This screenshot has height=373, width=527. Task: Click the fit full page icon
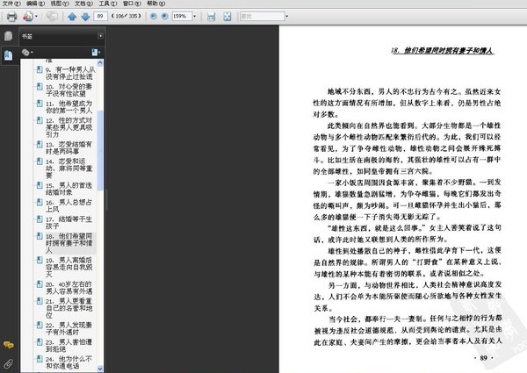(x=227, y=17)
